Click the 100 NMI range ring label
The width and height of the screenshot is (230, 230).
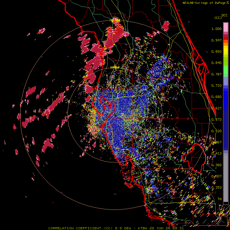pyautogui.click(x=115, y=20)
